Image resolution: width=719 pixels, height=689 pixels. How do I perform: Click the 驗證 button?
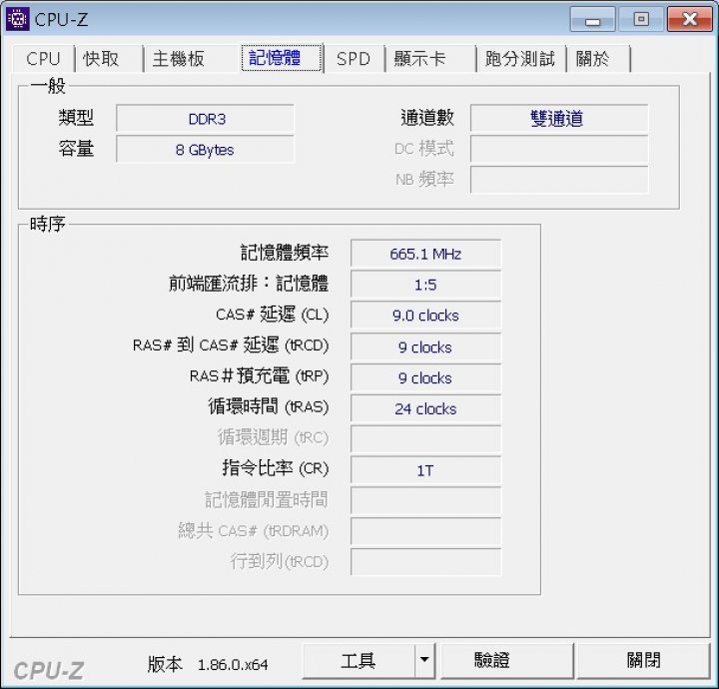coord(506,661)
